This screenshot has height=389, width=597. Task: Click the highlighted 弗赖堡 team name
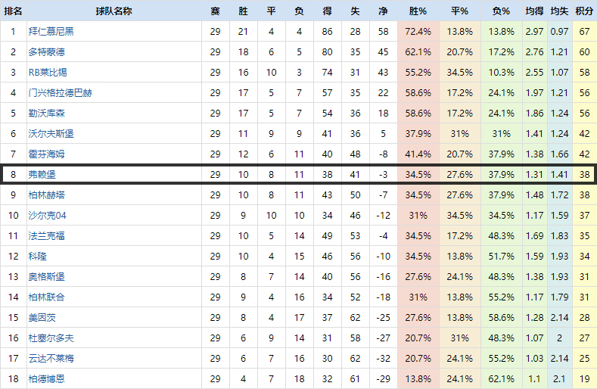[x=42, y=174]
